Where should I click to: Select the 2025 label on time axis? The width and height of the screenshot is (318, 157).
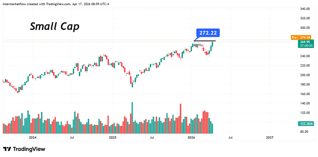tap(113, 137)
